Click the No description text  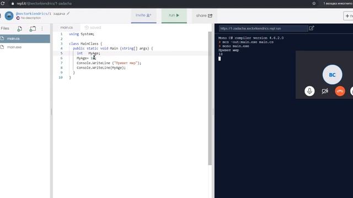31,18
